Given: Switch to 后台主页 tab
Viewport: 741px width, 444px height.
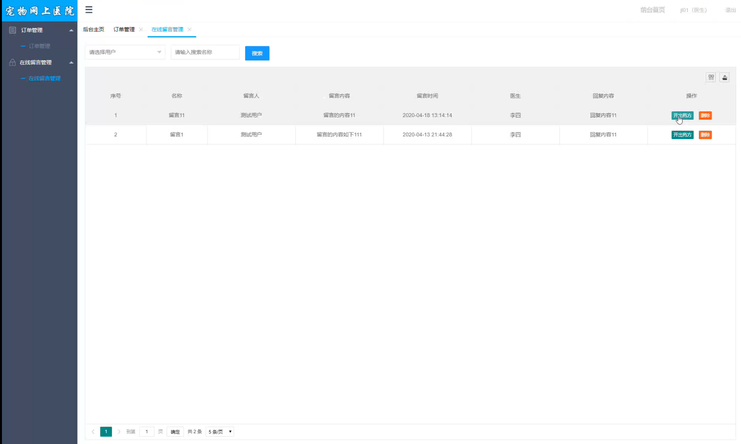Looking at the screenshot, I should click(94, 29).
